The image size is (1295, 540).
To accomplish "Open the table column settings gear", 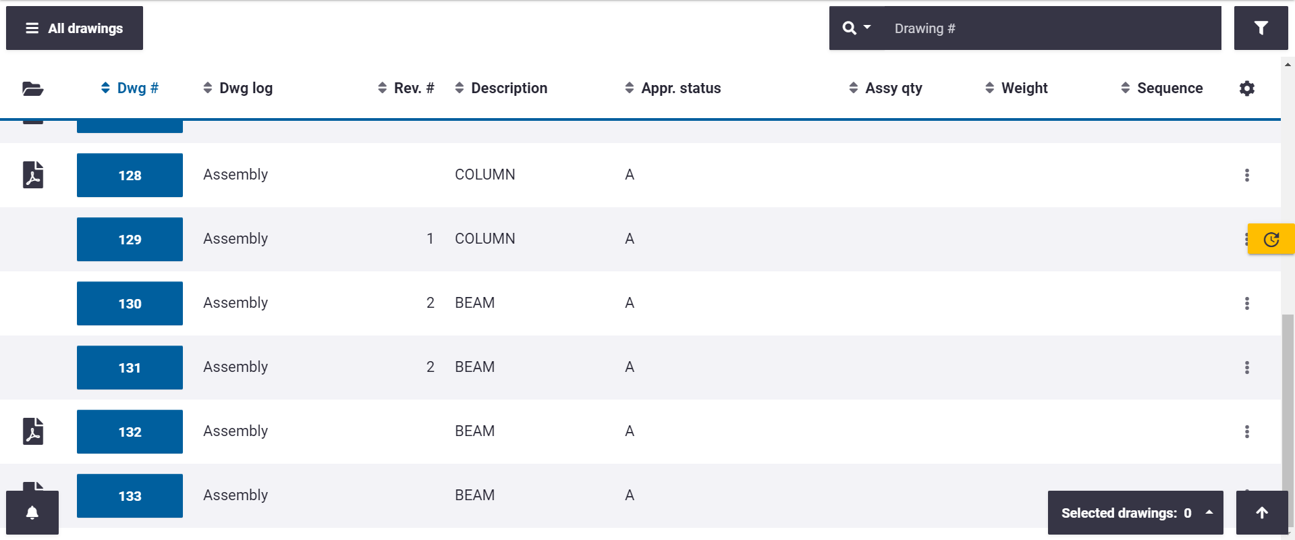I will 1246,88.
